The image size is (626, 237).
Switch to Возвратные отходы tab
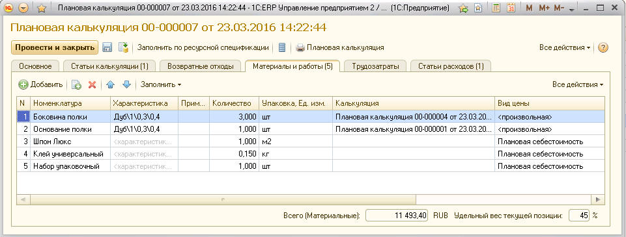(201, 66)
